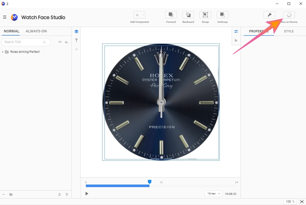Click the Run on Device button
The image size is (306, 205).
pyautogui.click(x=289, y=15)
